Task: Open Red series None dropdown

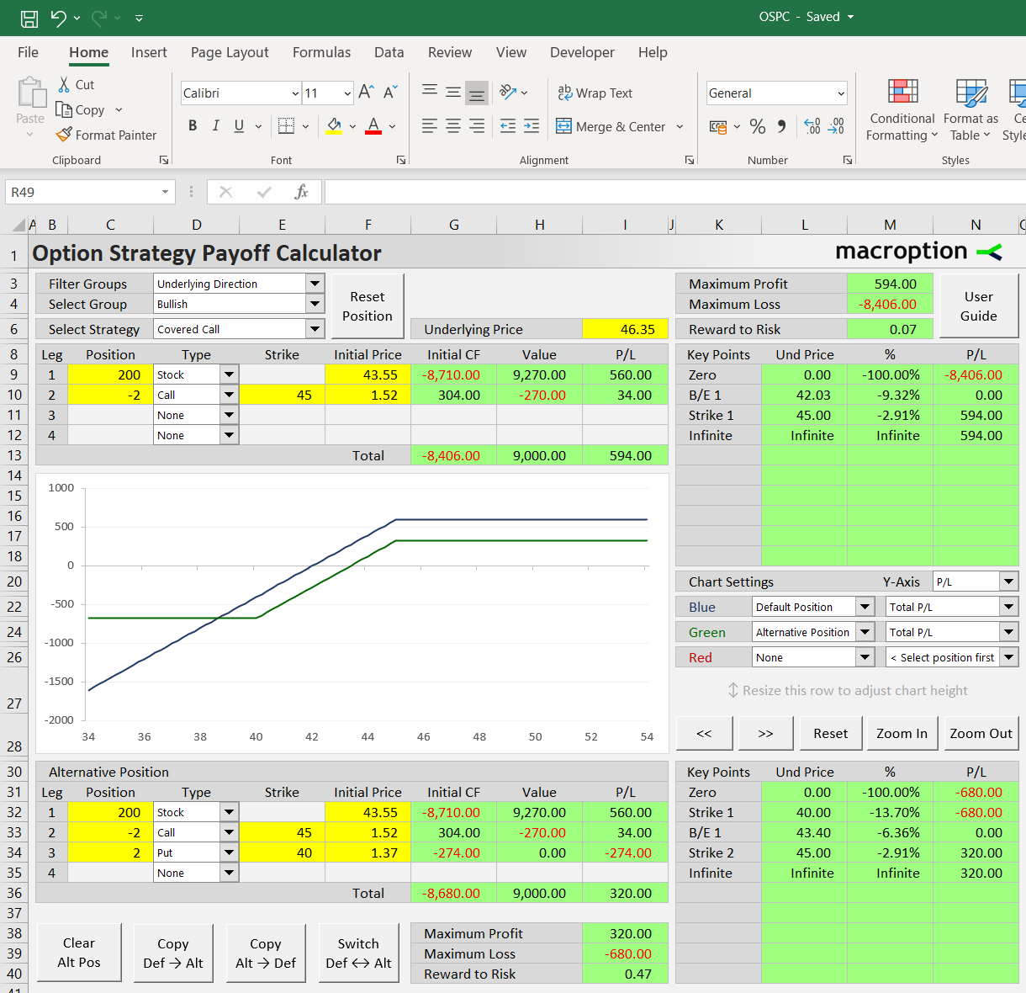Action: pos(865,657)
